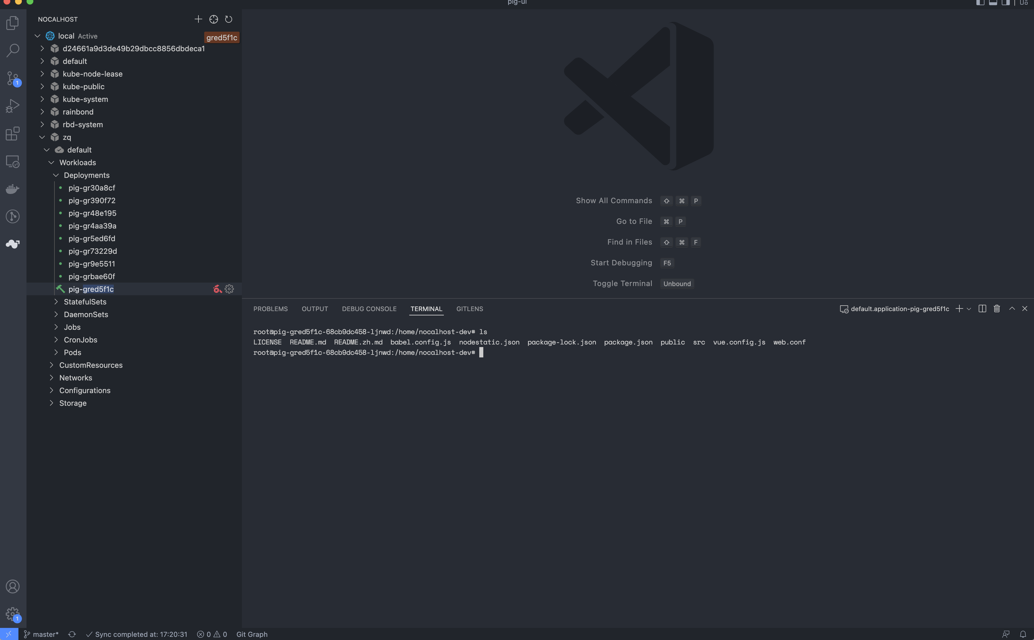The image size is (1034, 640).
Task: Refresh the Nocalhost tree
Action: click(x=229, y=19)
